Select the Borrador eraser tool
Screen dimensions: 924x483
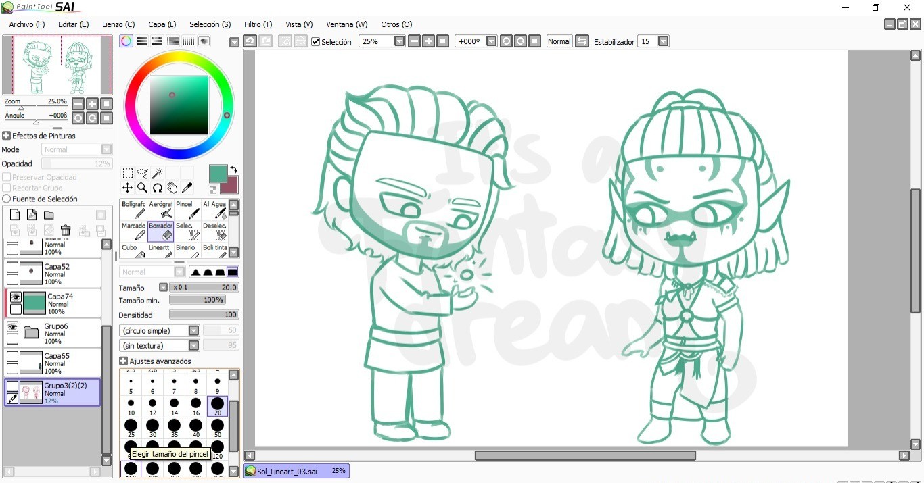click(160, 231)
